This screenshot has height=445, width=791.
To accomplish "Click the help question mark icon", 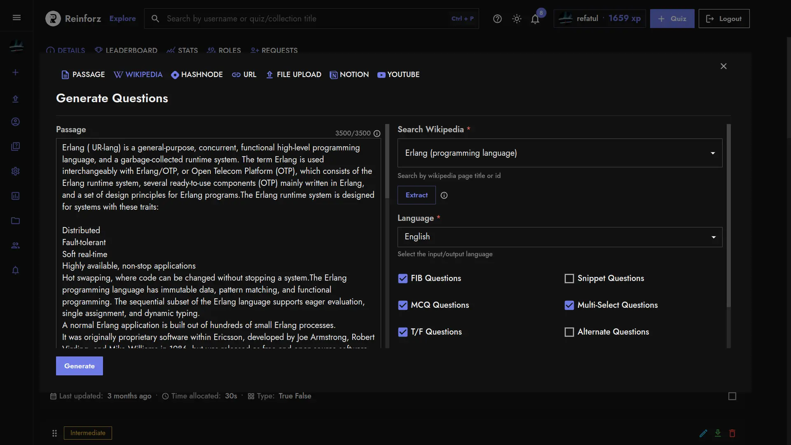I will (x=497, y=19).
